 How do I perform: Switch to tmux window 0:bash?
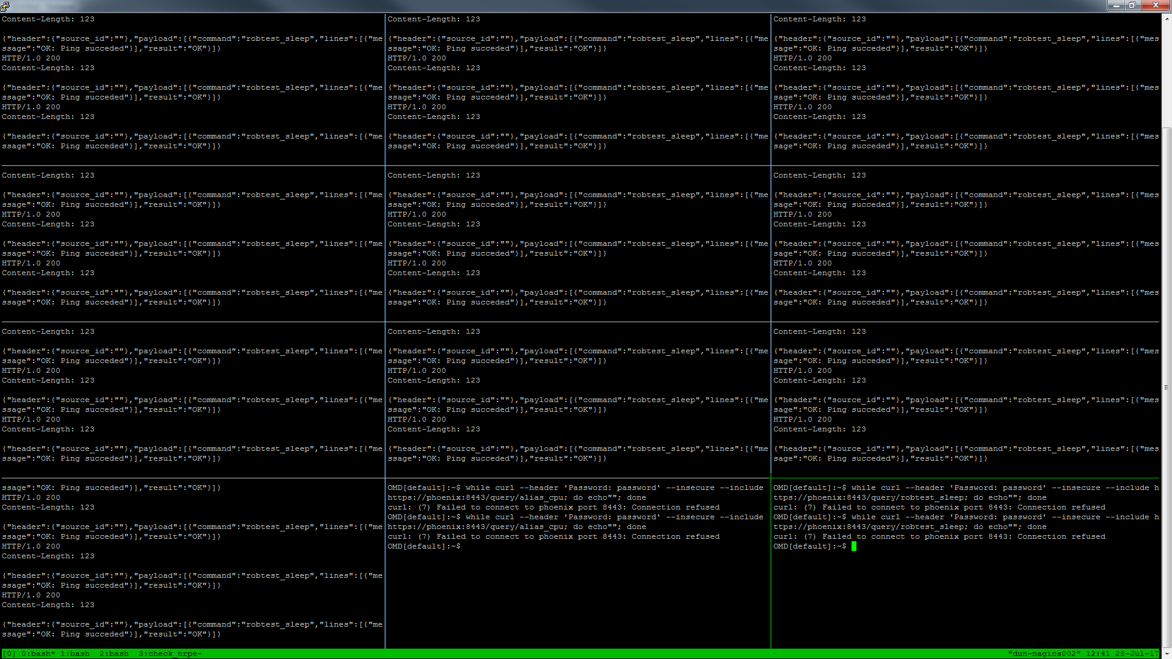click(x=38, y=654)
